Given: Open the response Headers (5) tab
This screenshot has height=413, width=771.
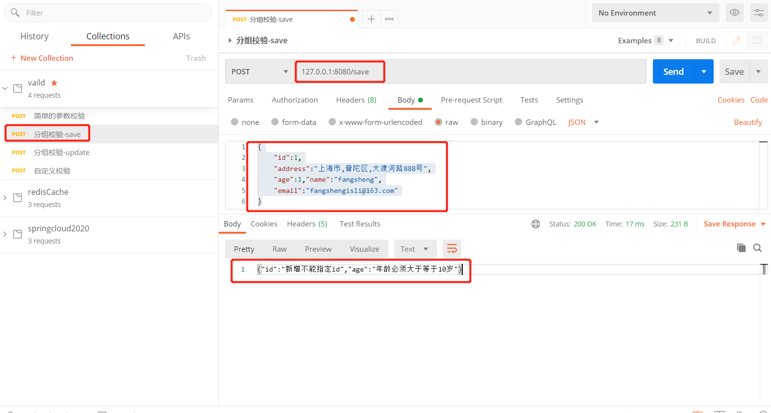Looking at the screenshot, I should 307,224.
